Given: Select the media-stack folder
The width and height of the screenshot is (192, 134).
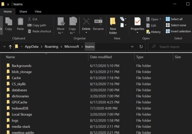Looking at the screenshot, I should tap(21, 127).
